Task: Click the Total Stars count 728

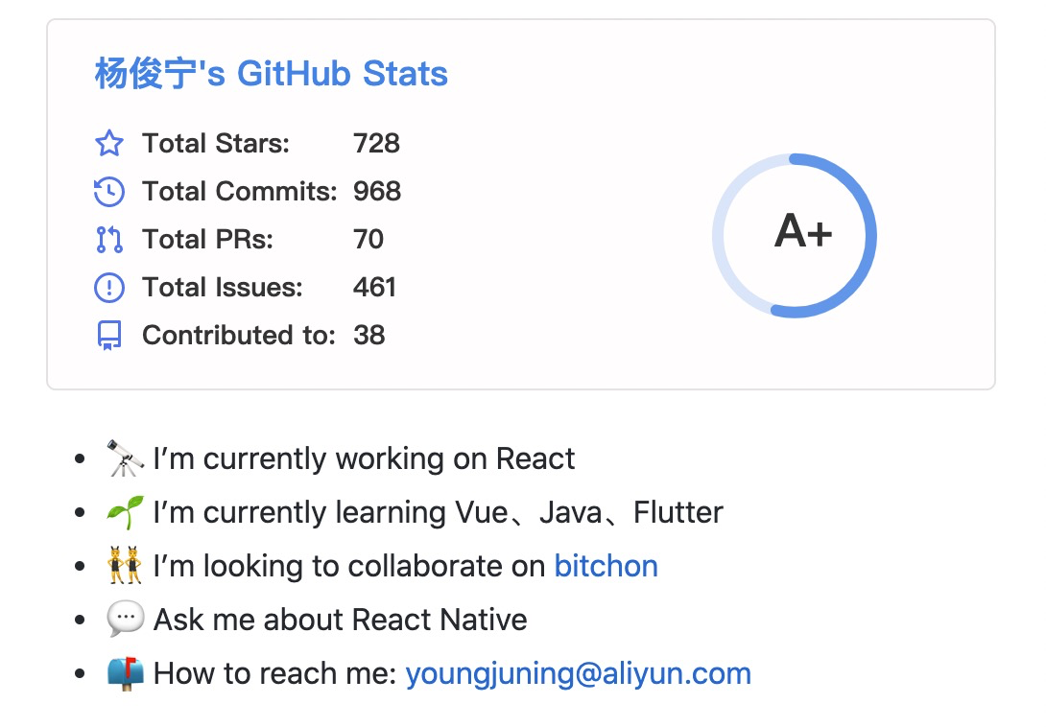Action: point(376,144)
